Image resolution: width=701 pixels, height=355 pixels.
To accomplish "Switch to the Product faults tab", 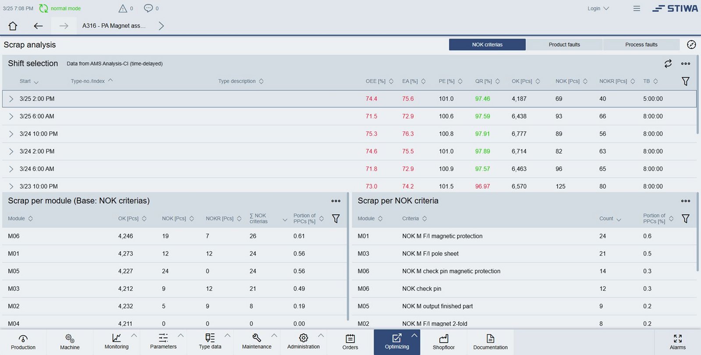I will [564, 45].
